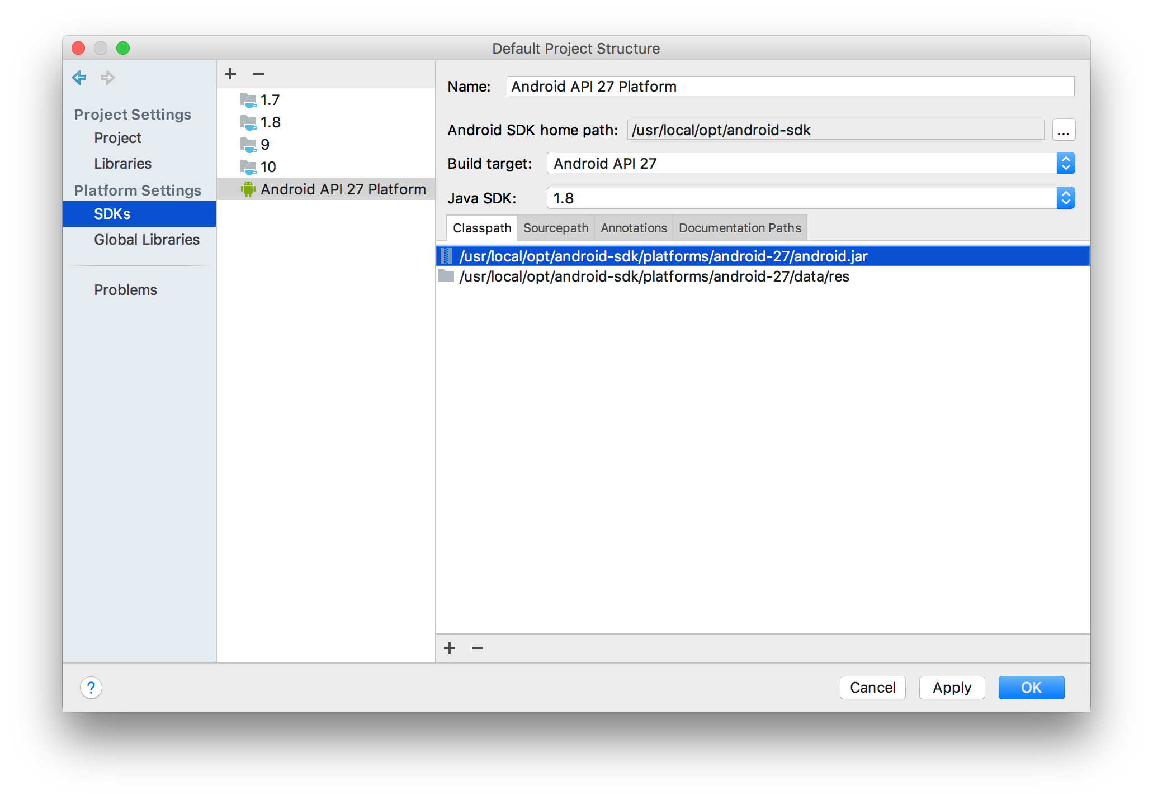Click the remove SDK minus button
This screenshot has height=801, width=1153.
pos(260,74)
